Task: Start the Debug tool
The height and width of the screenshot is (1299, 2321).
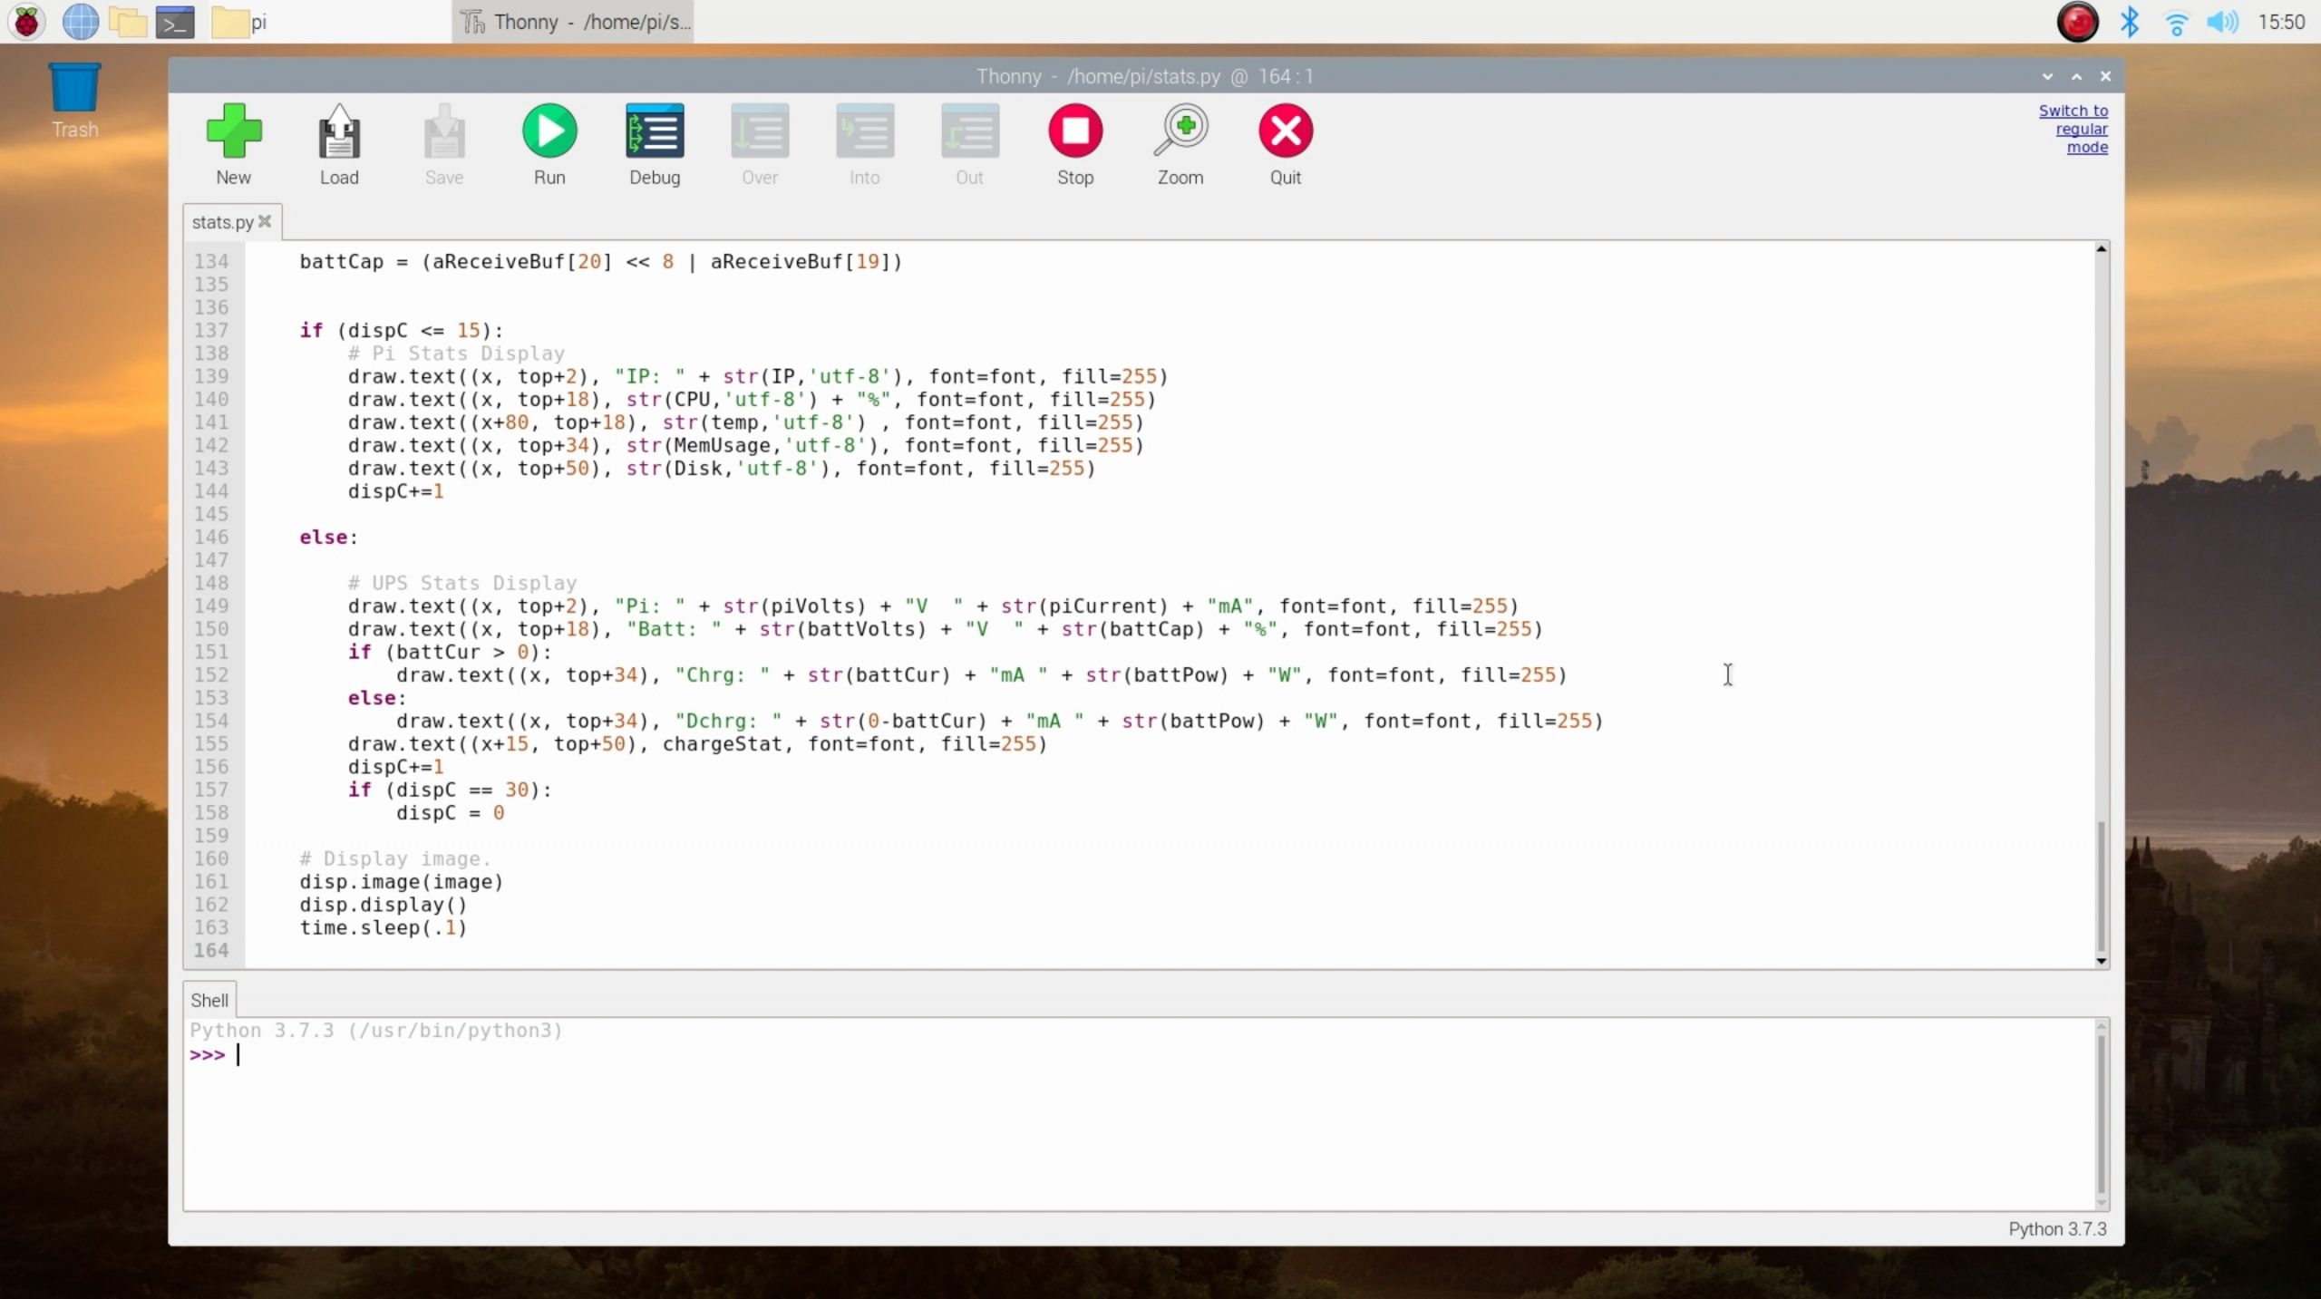Action: pos(655,132)
